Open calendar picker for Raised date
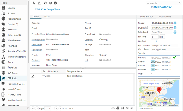The height and width of the screenshot is (111, 183). click(x=175, y=23)
